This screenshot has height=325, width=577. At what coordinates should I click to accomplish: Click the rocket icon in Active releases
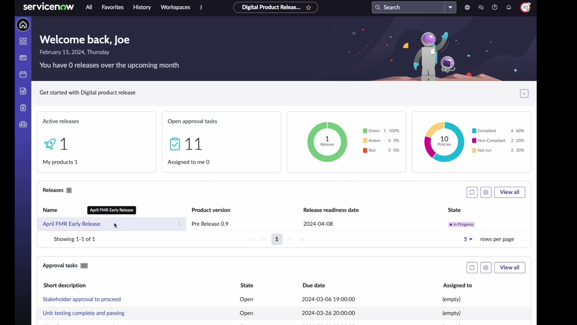(x=50, y=144)
